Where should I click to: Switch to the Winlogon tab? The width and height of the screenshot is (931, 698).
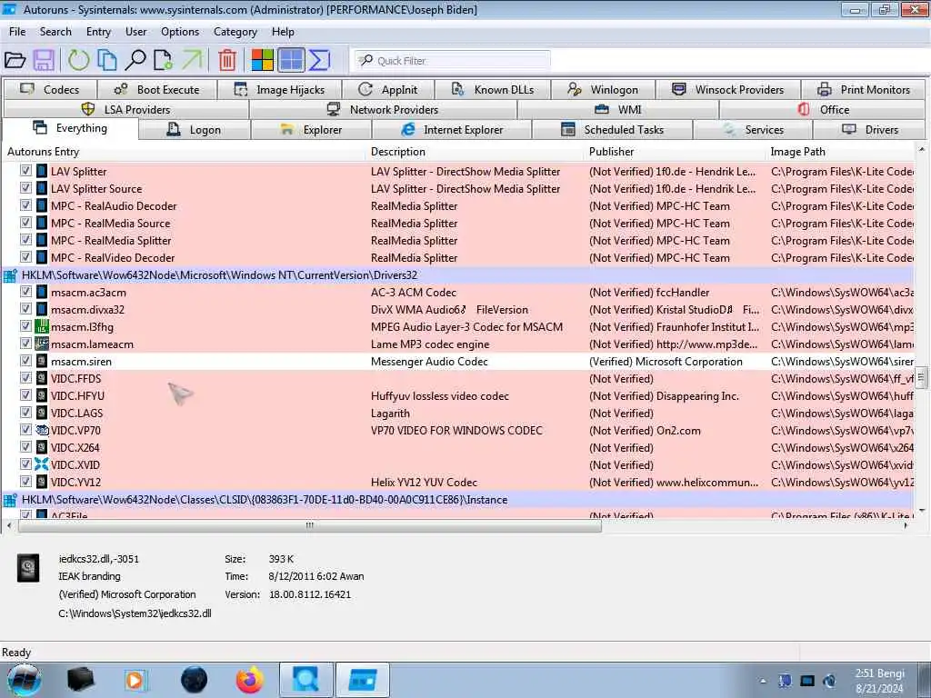(603, 90)
